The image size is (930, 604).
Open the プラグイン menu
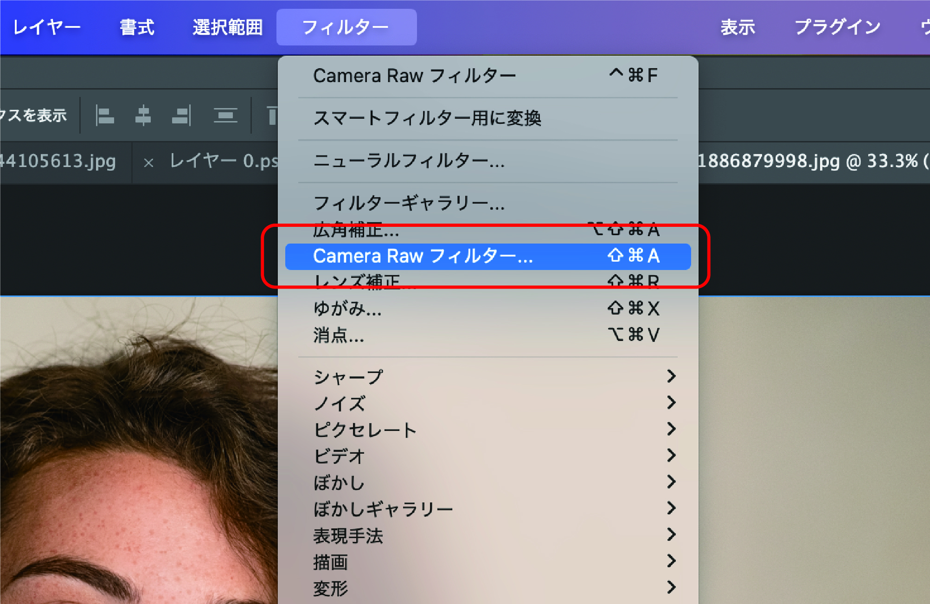pos(838,27)
